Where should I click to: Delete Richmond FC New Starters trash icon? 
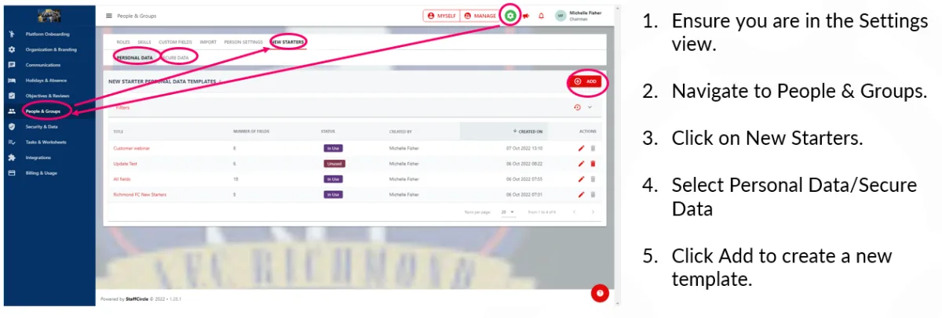pos(593,194)
